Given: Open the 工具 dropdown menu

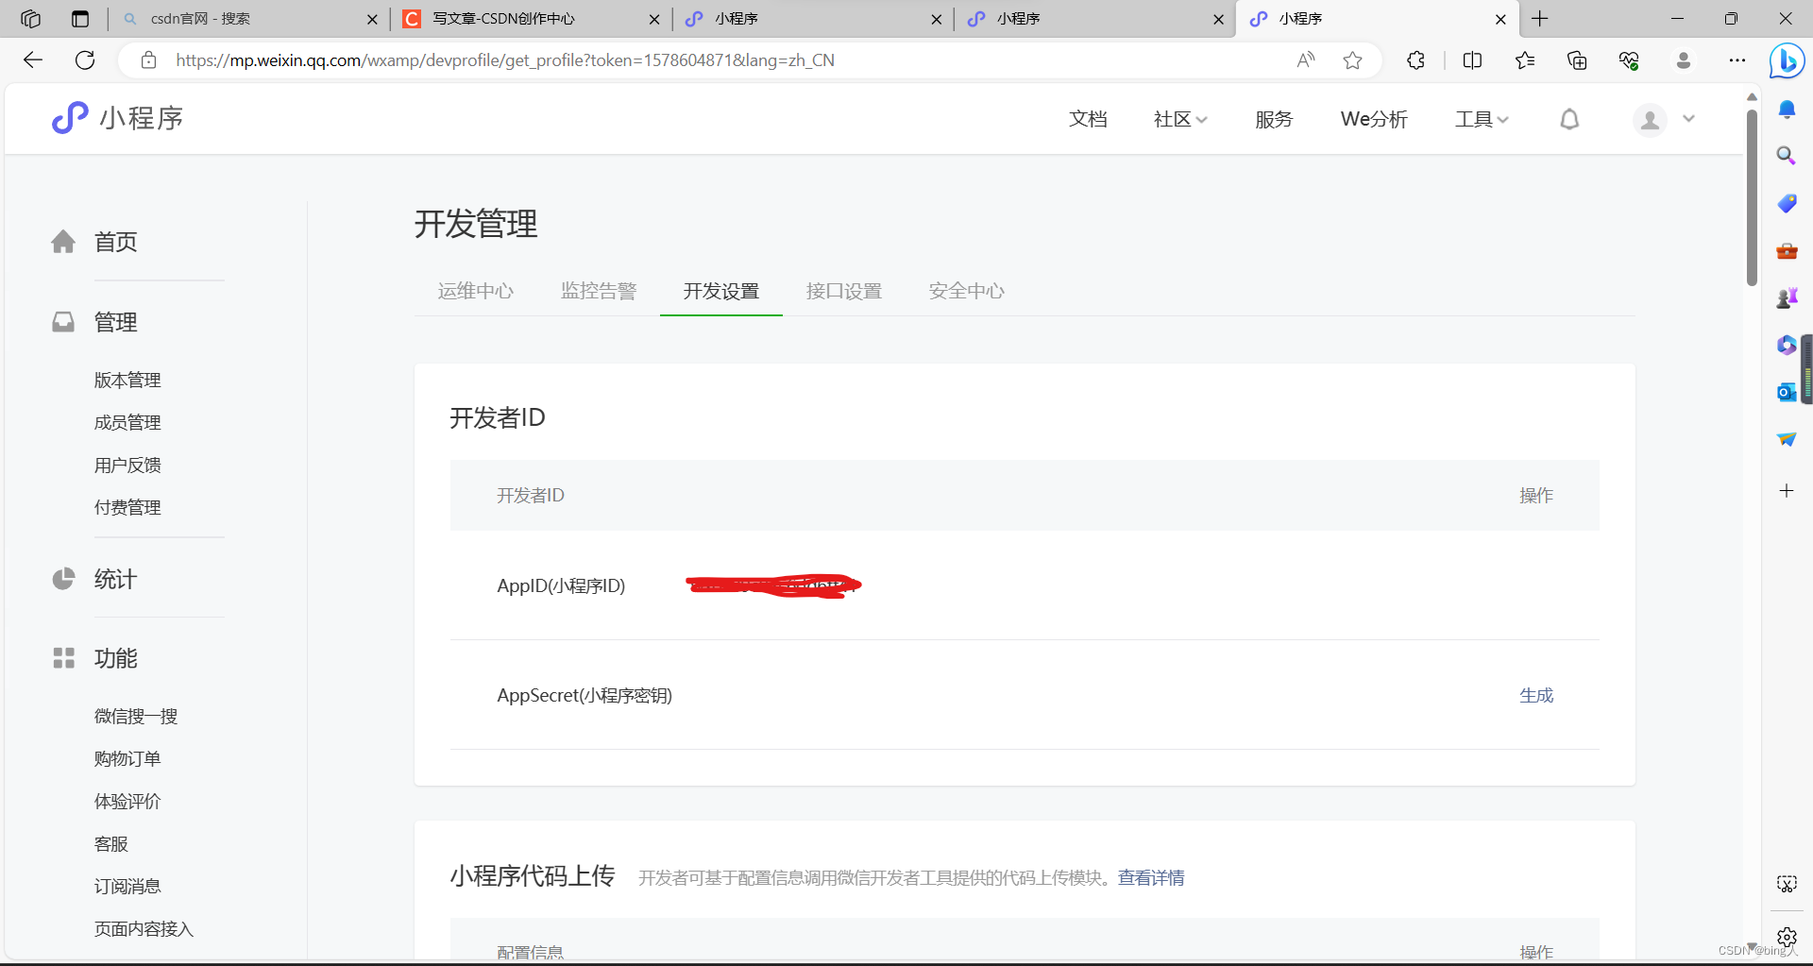Looking at the screenshot, I should click(1482, 119).
